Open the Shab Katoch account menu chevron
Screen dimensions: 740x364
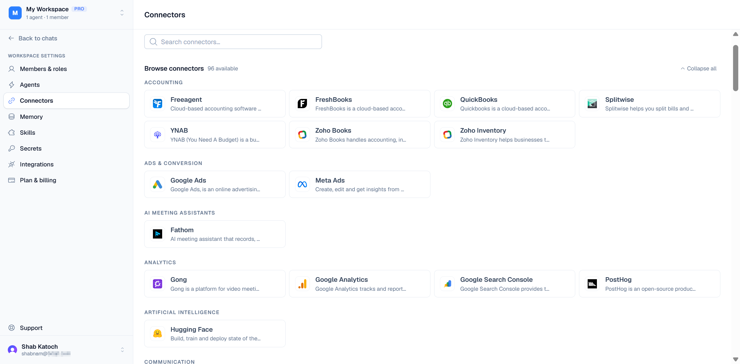tap(123, 350)
